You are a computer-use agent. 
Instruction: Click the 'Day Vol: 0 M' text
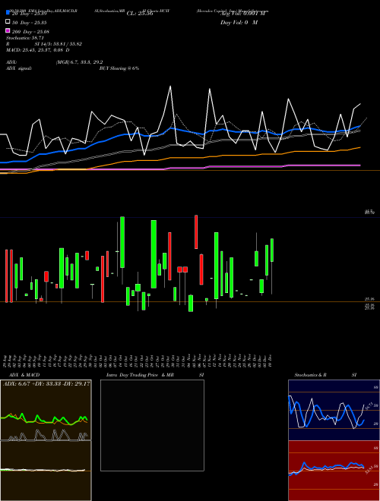click(x=239, y=22)
